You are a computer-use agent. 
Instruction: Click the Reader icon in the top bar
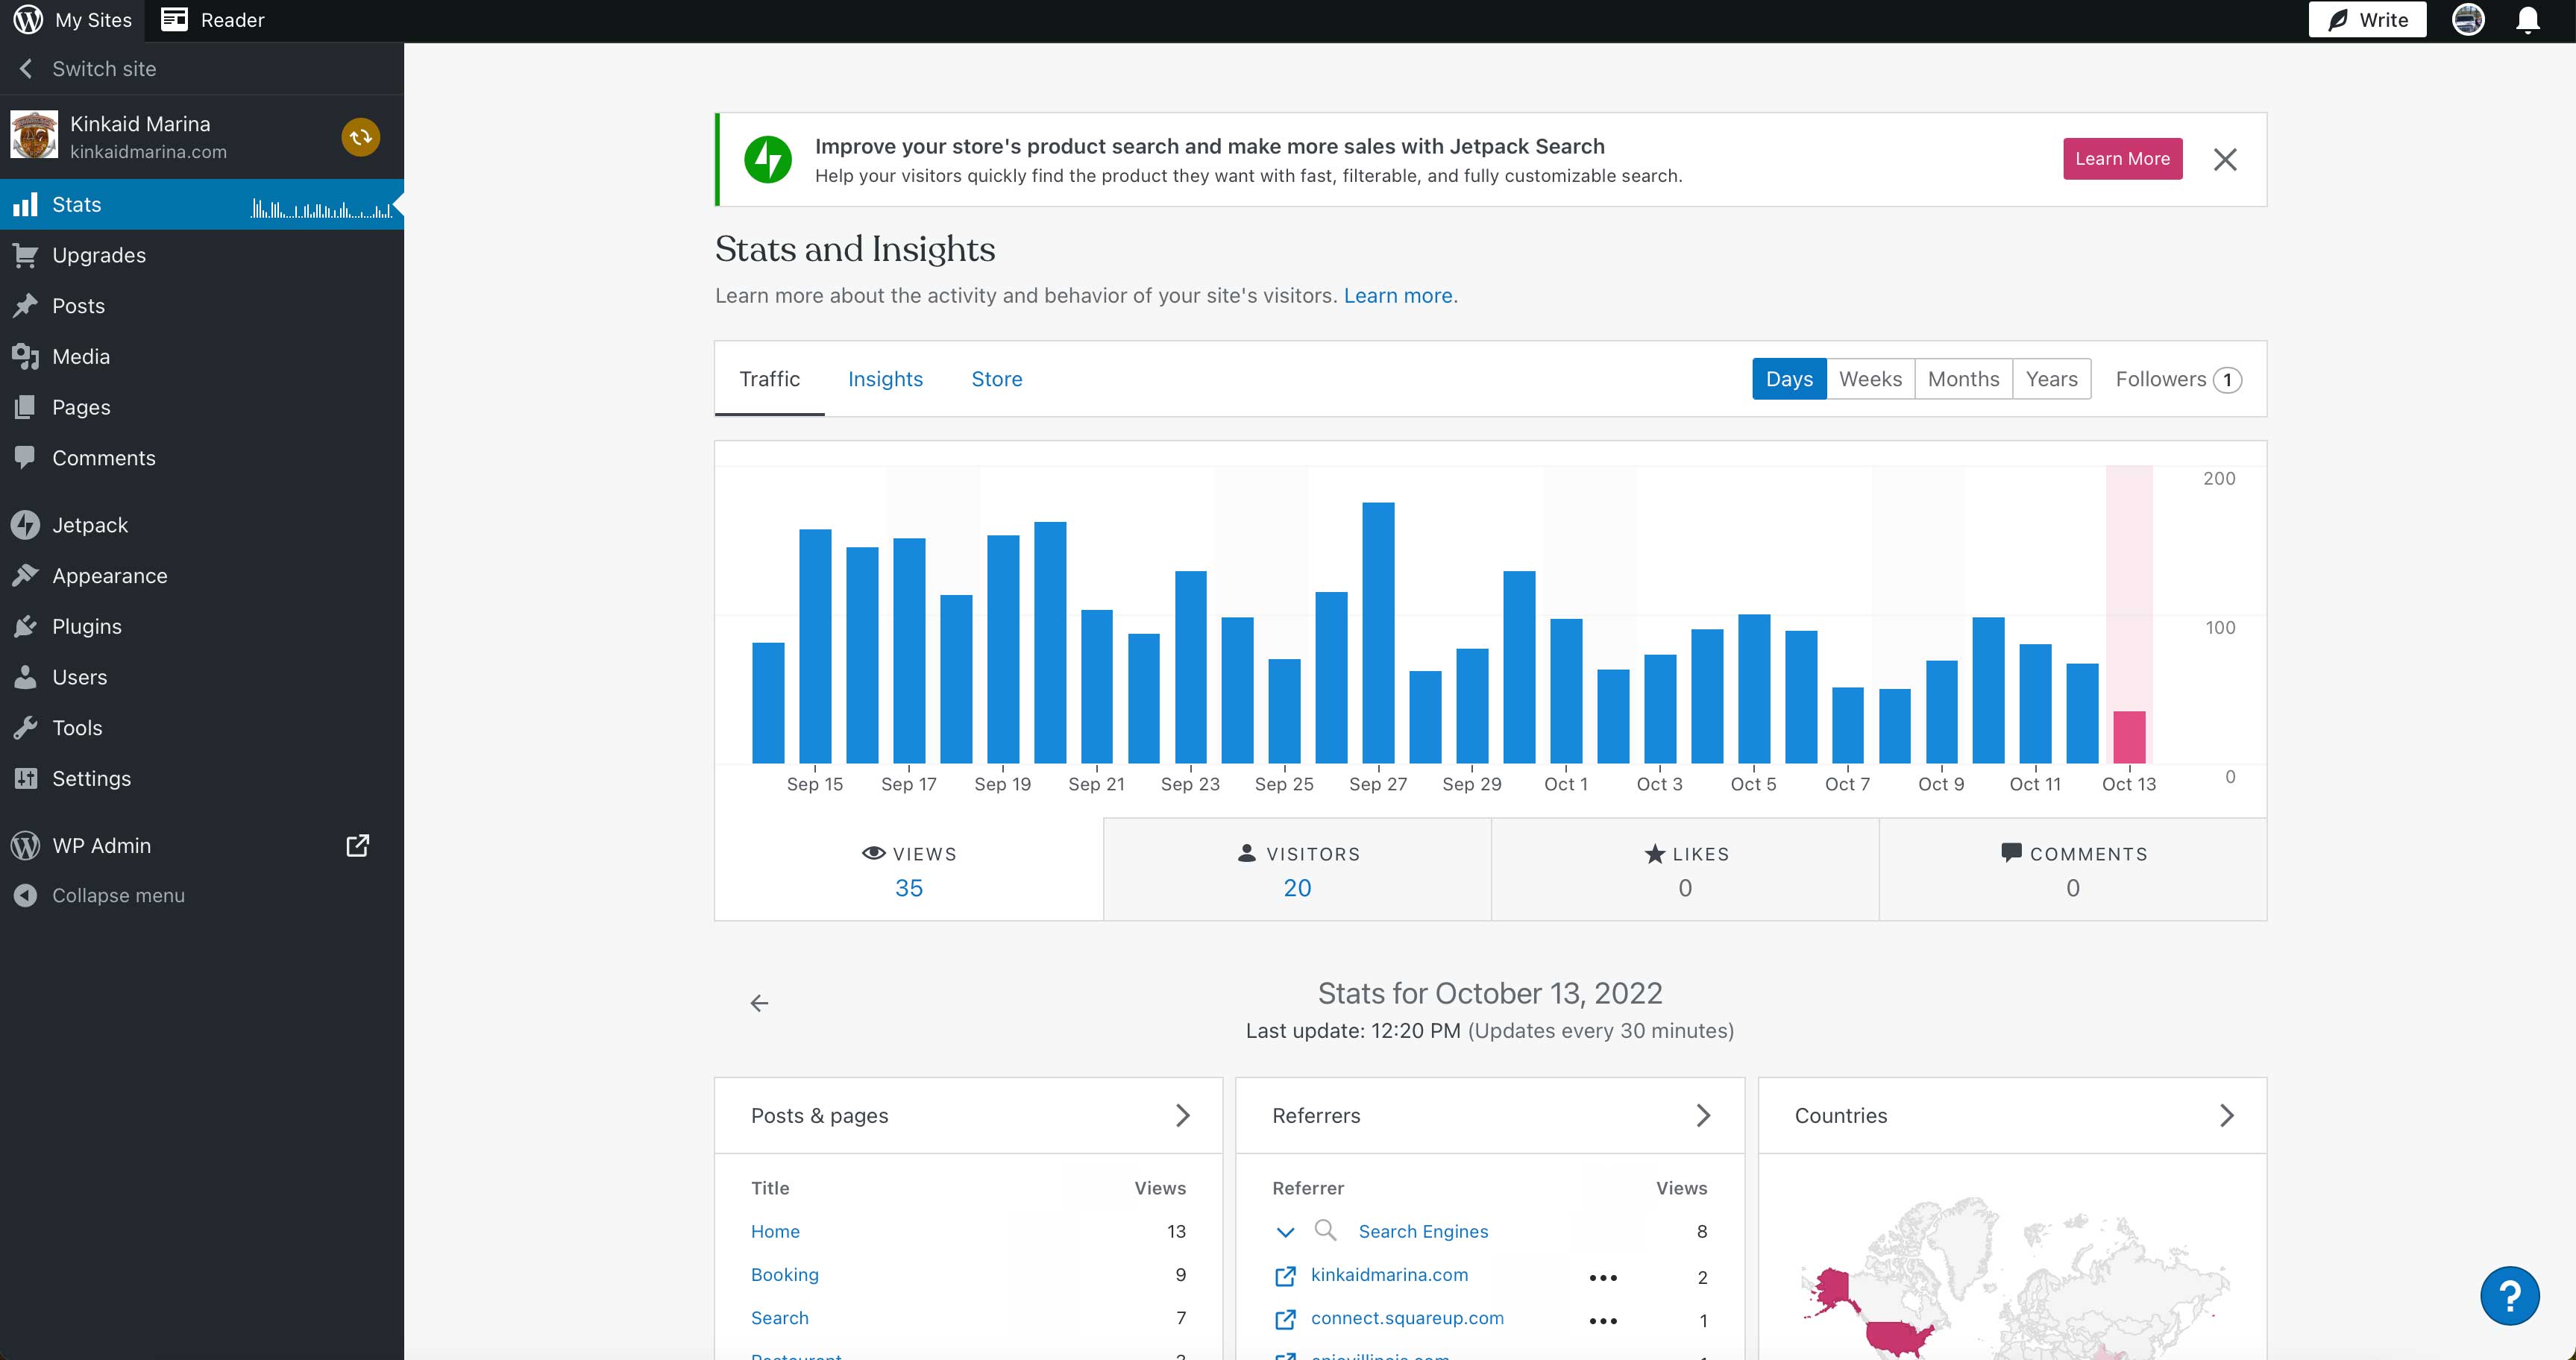point(176,19)
